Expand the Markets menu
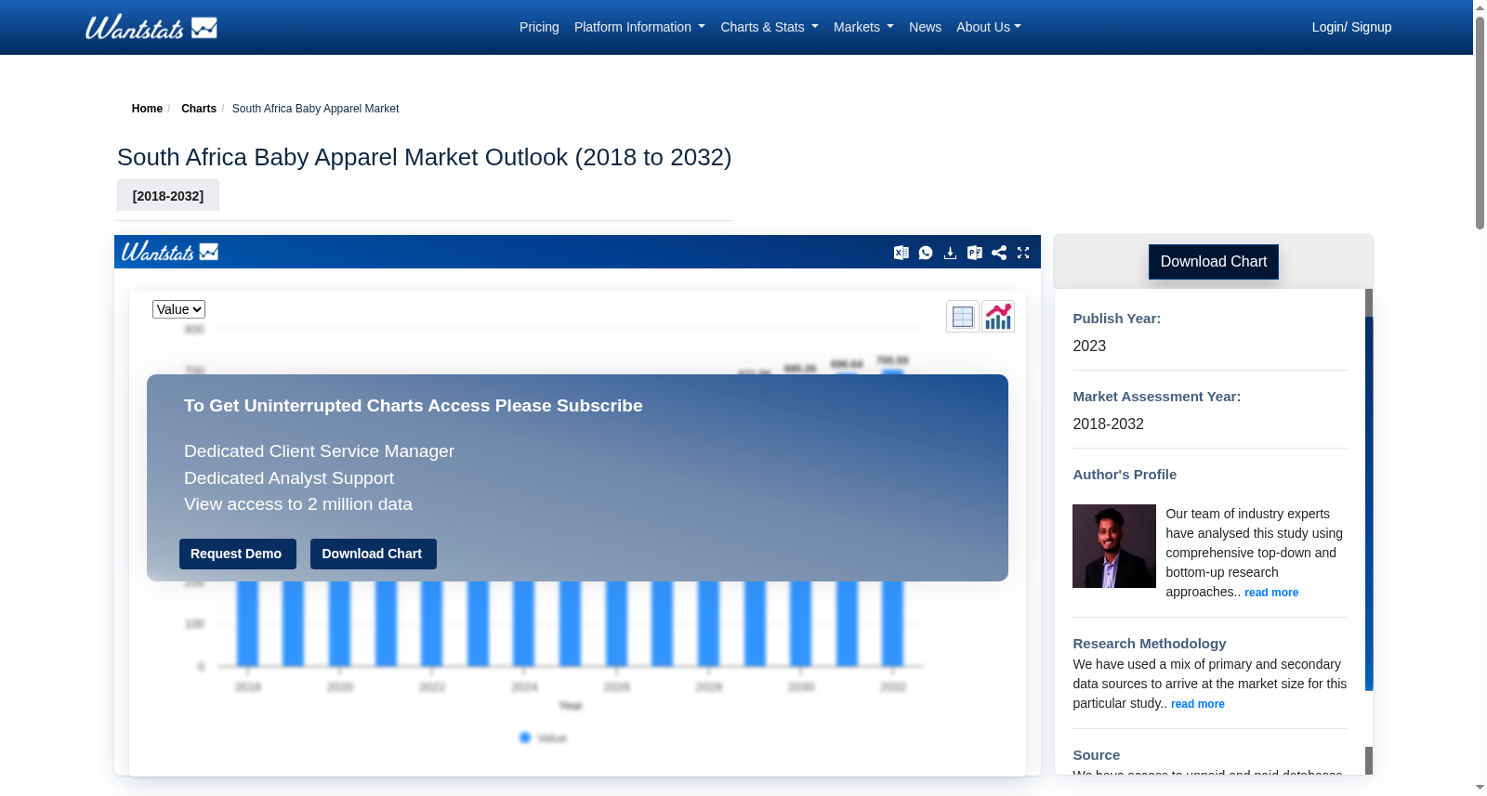This screenshot has width=1487, height=796. coord(863,27)
